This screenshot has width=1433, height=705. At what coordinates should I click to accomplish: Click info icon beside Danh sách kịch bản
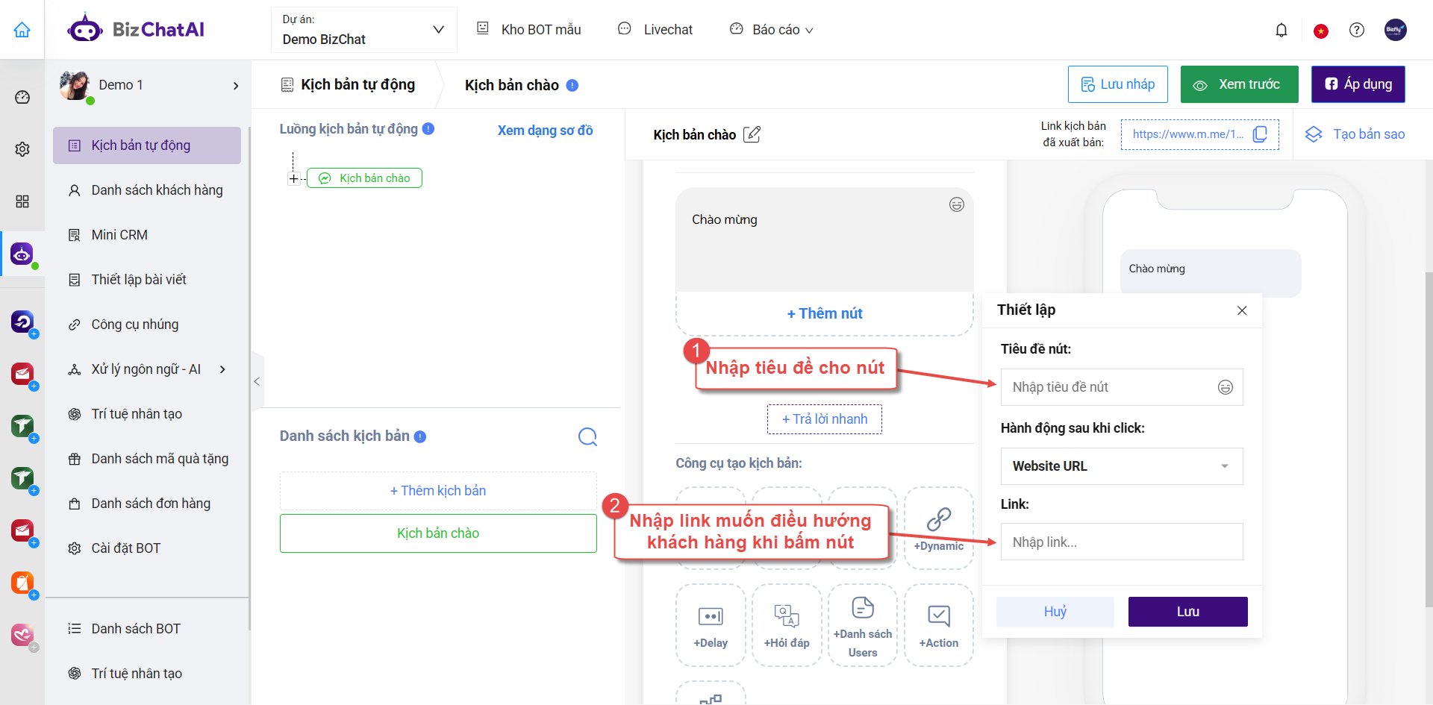(x=420, y=436)
